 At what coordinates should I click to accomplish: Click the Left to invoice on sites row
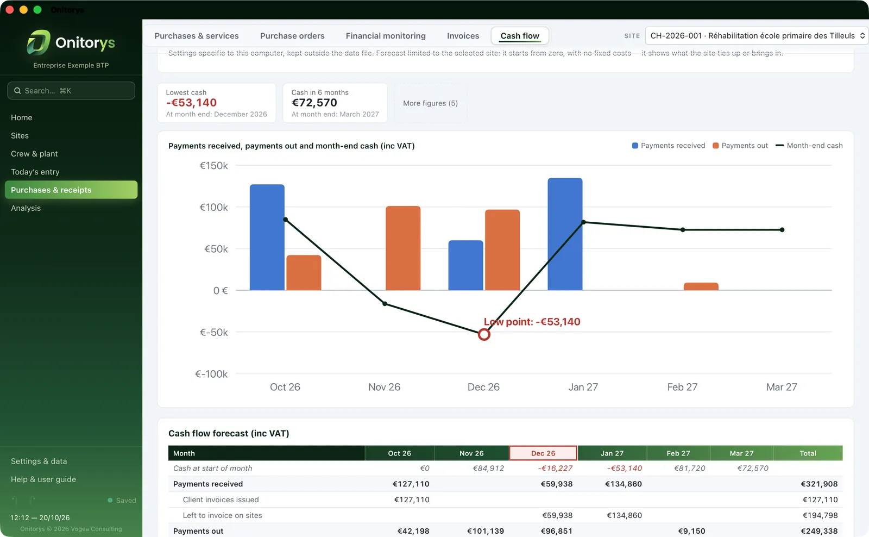505,515
